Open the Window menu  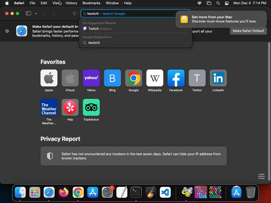pos(112,3)
